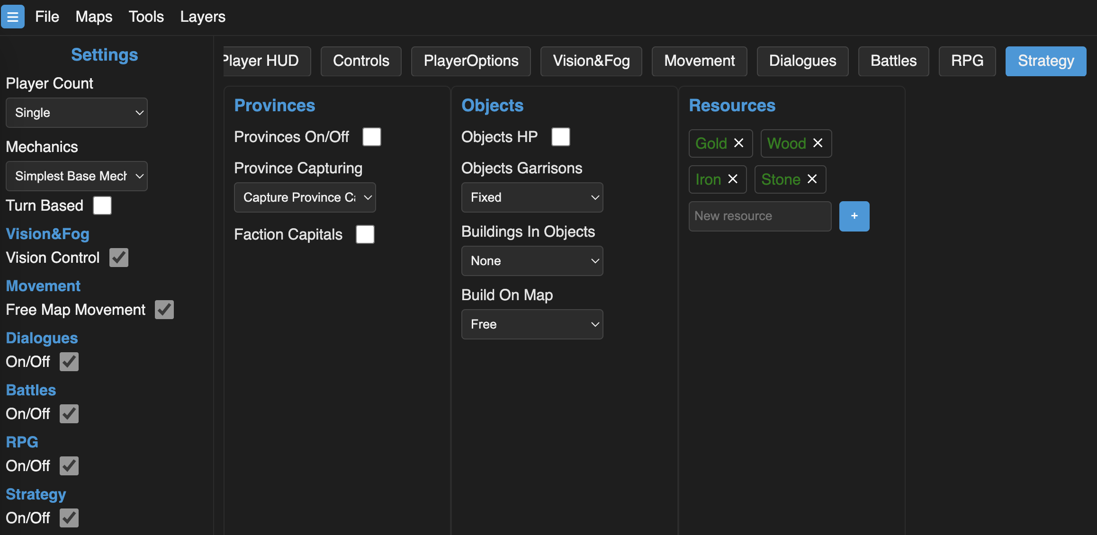Click the Gold resource label

[x=711, y=143]
